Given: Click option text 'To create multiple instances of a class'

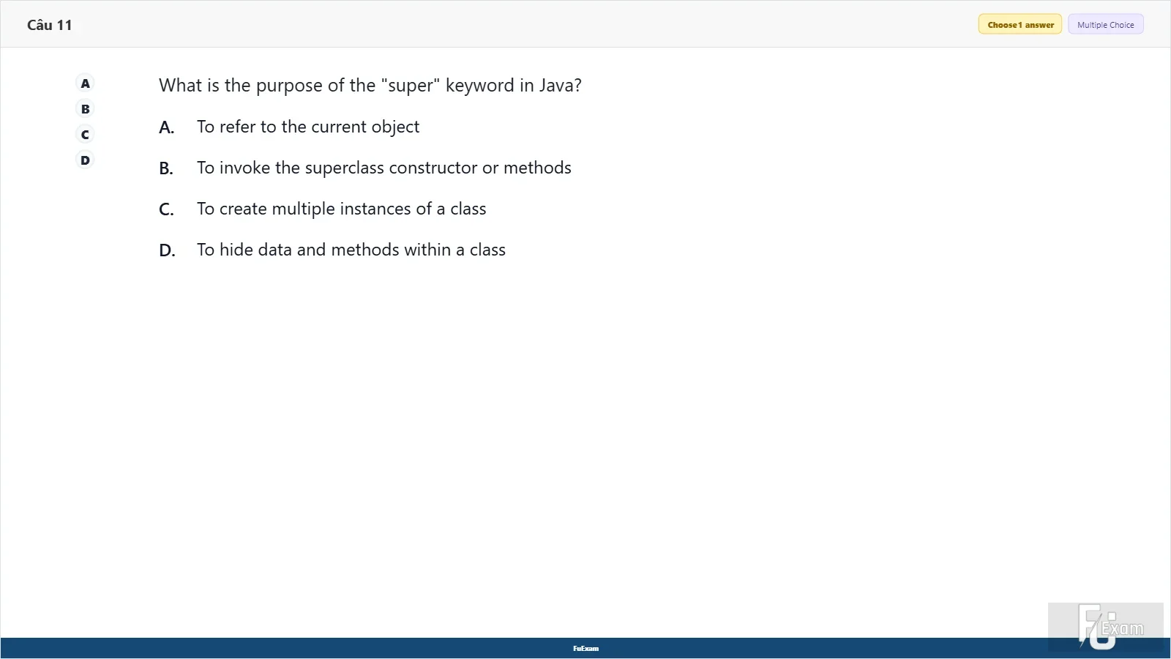Looking at the screenshot, I should tap(342, 209).
